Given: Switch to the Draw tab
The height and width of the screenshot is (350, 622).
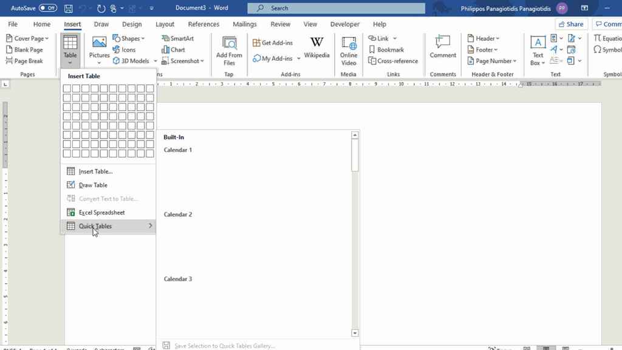Looking at the screenshot, I should click(101, 24).
